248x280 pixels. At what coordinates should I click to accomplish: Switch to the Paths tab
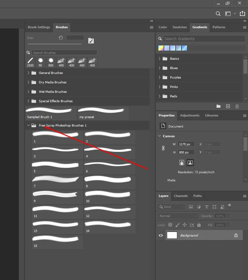(x=197, y=196)
